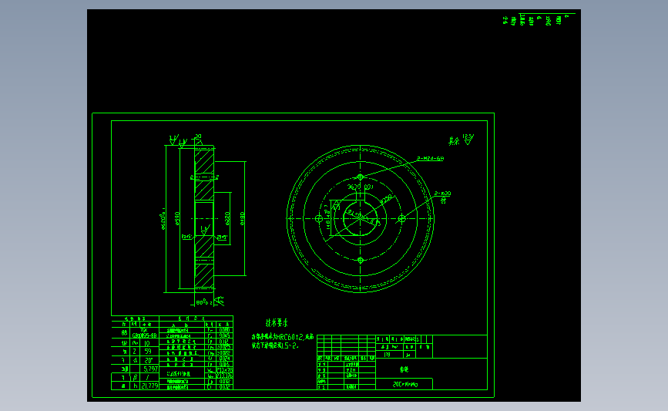
Task: Click the top bolt hole on the gear view
Action: point(361,177)
